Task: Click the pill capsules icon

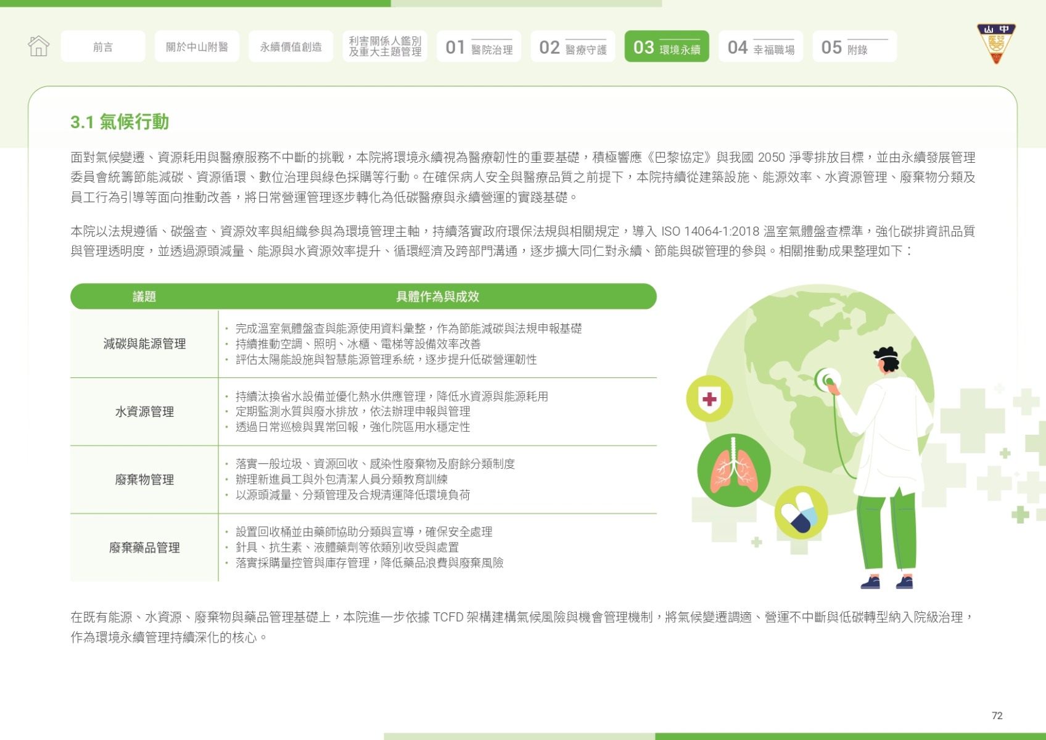Action: (x=801, y=512)
